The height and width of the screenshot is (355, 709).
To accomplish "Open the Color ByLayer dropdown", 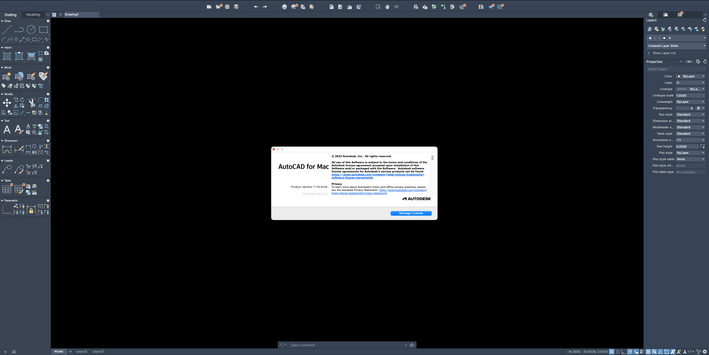I will coord(690,76).
